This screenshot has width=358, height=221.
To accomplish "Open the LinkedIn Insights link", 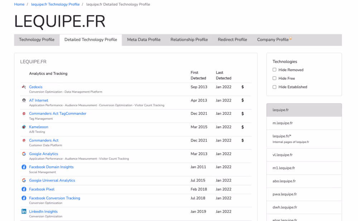I will pyautogui.click(x=43, y=212).
